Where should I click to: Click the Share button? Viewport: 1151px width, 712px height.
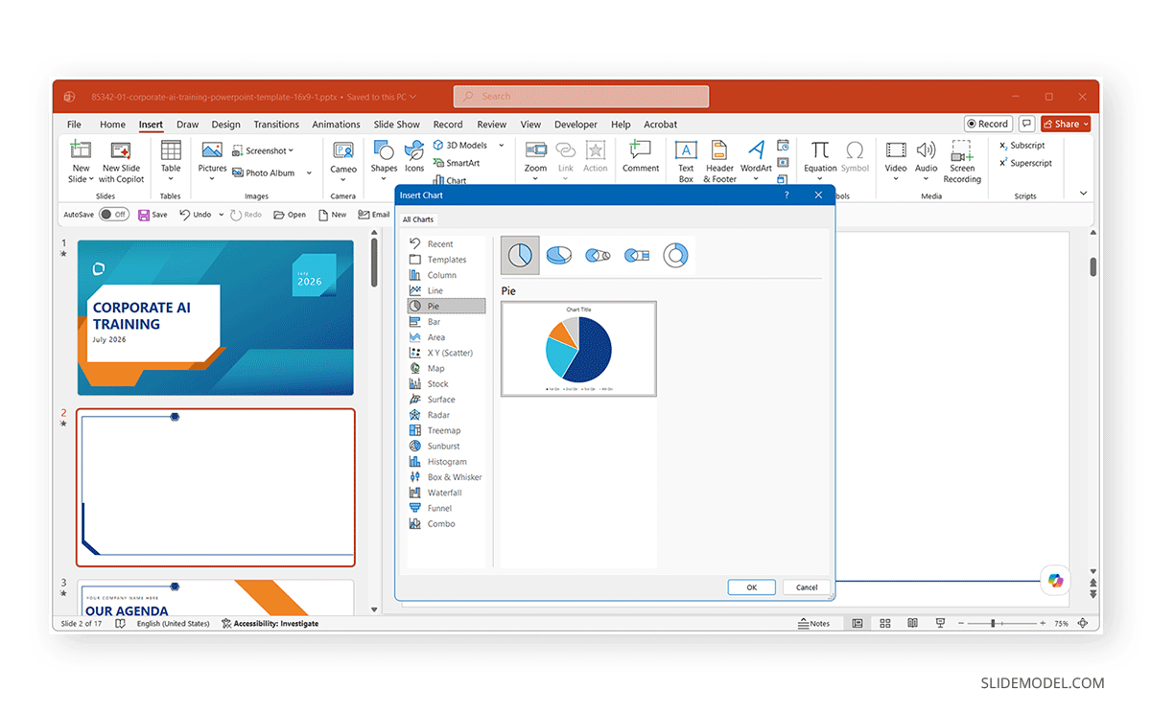tap(1066, 124)
